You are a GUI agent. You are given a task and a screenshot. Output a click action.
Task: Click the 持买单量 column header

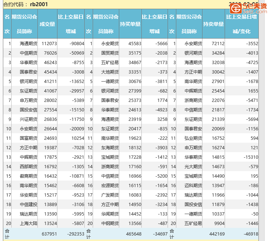click(130, 24)
